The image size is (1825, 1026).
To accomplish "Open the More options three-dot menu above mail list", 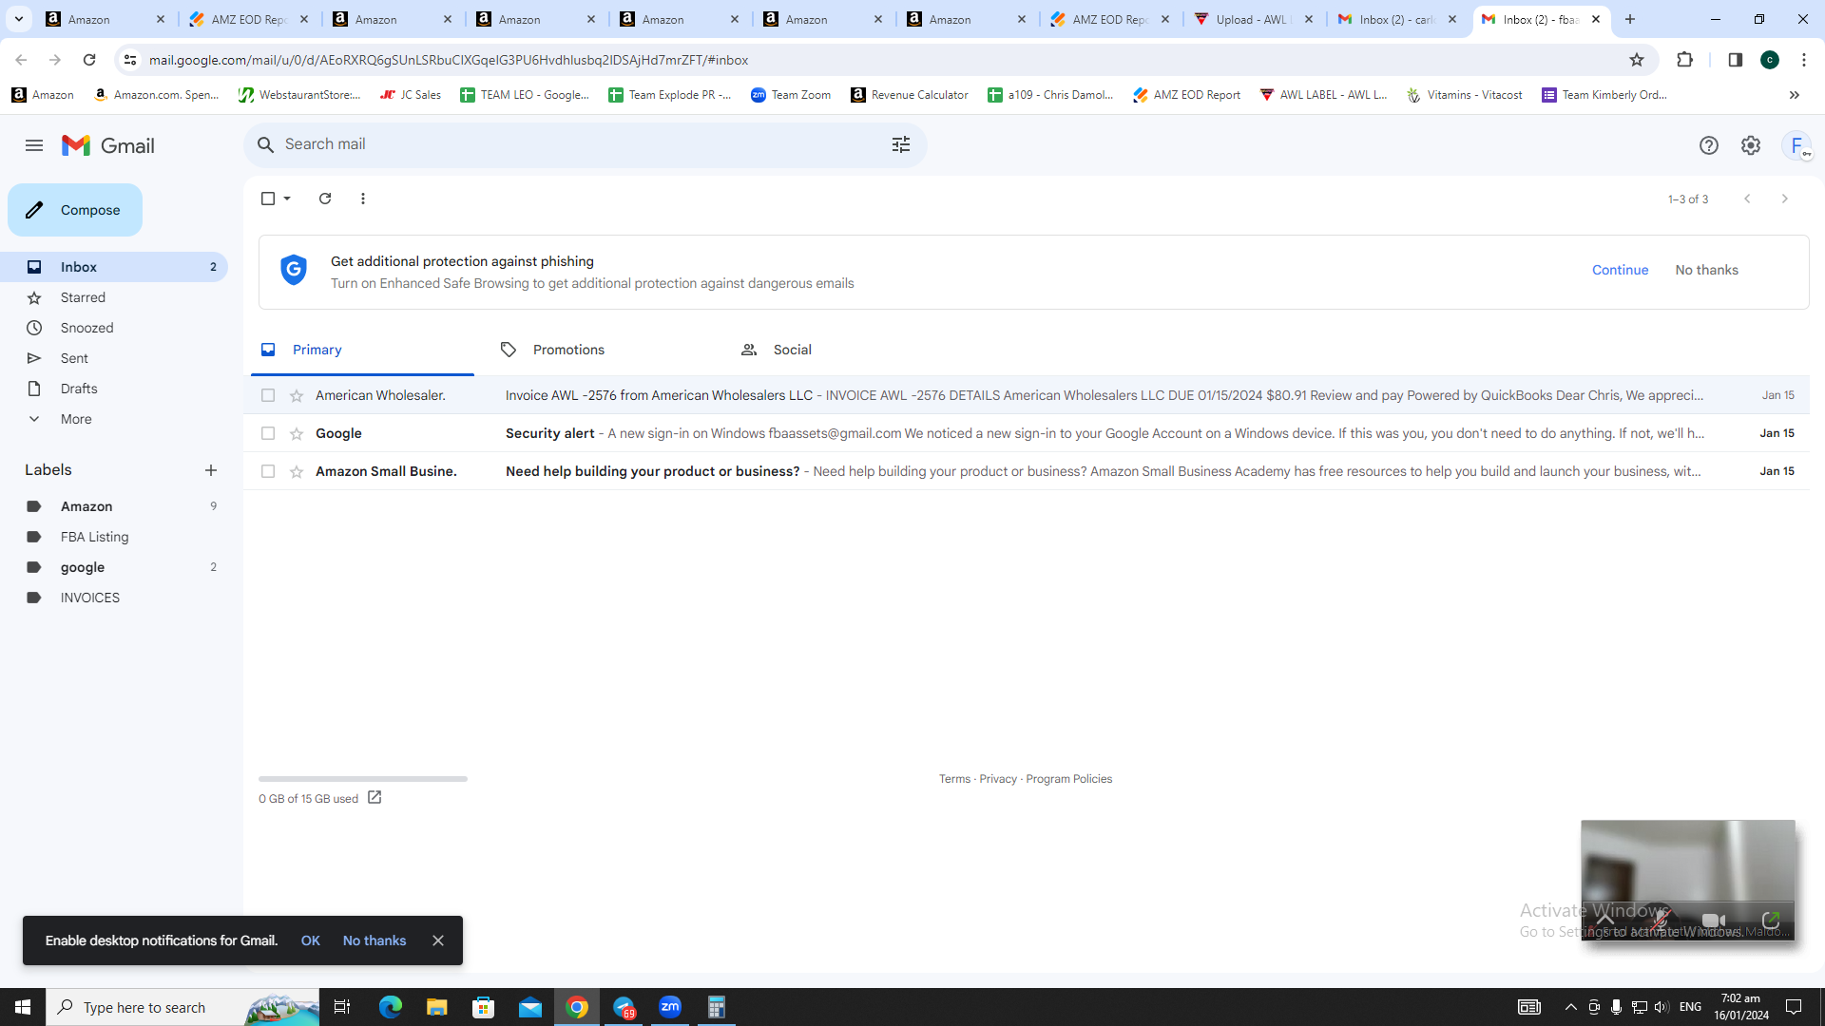I will point(363,199).
